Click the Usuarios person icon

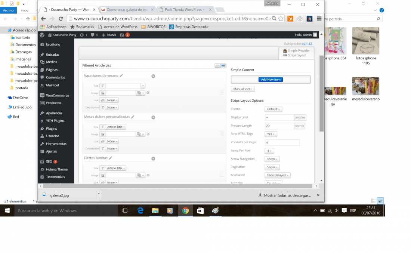(x=42, y=136)
